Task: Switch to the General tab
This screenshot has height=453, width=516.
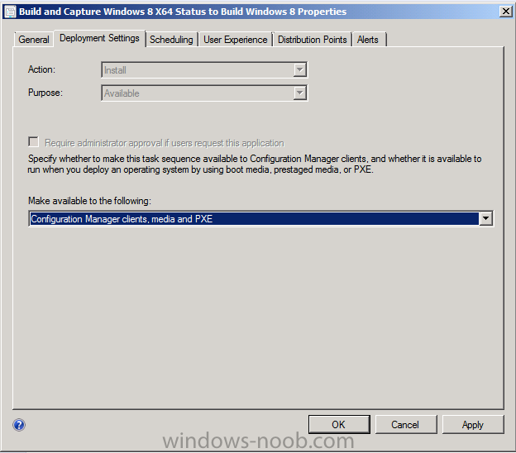Action: tap(34, 40)
